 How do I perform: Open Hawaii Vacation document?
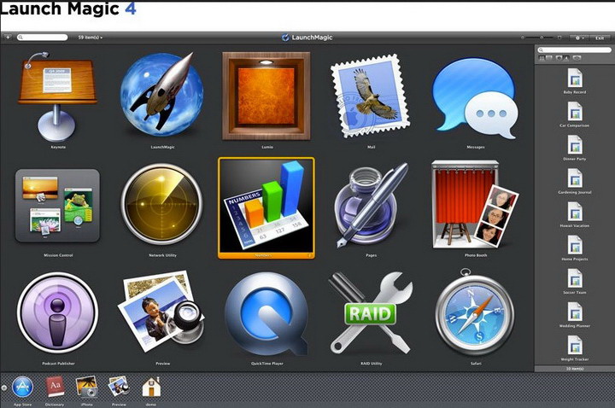pyautogui.click(x=575, y=214)
